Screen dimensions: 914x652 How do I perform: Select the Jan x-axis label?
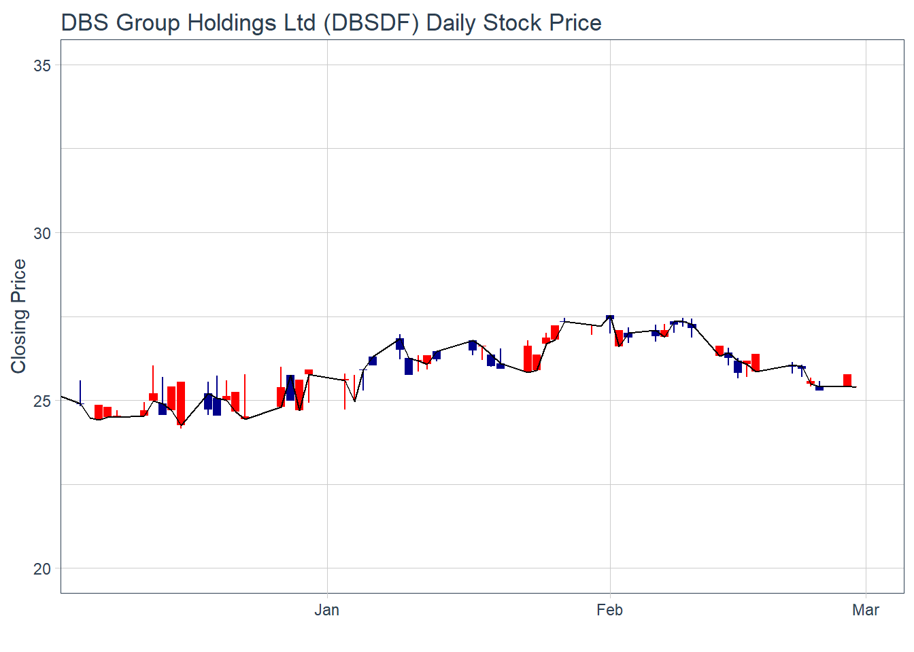coord(327,610)
